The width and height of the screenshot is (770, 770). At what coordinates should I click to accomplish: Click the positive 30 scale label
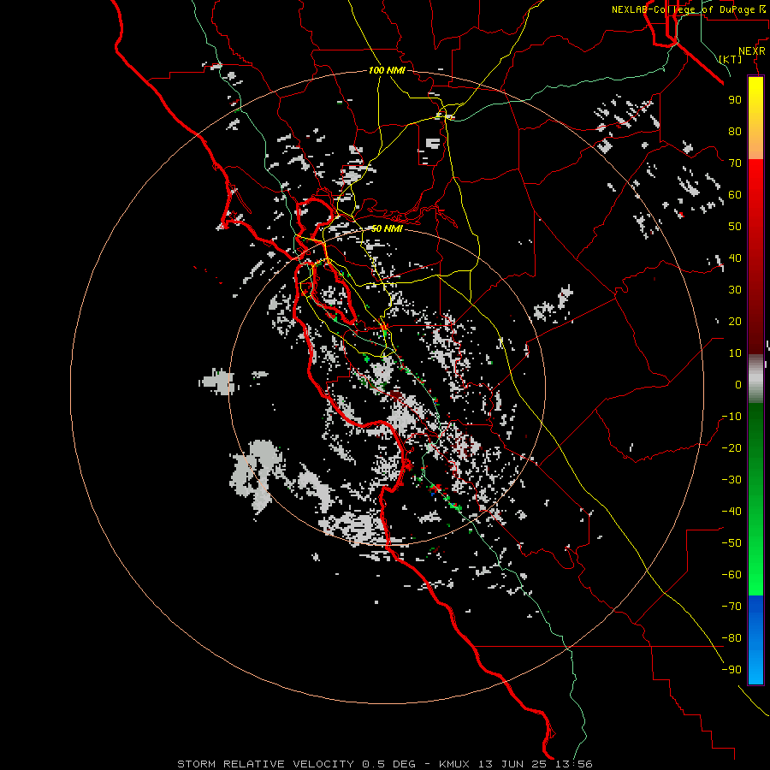[x=735, y=290]
